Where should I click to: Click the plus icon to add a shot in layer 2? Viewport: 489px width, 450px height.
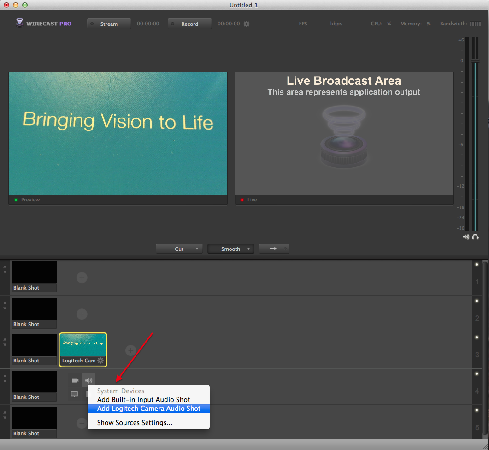(x=82, y=314)
